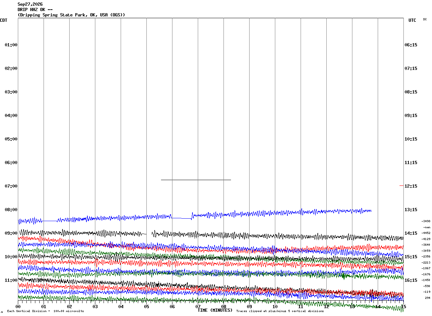Image resolution: width=432 pixels, height=316 pixels.
Task: Click the -3498 DC offset value
Action: [426, 221]
